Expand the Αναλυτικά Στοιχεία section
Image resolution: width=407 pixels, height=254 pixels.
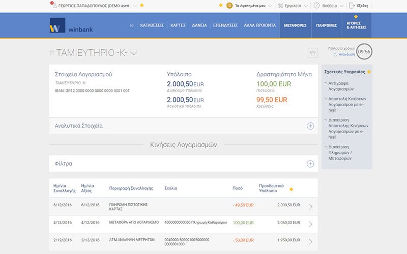tap(310, 126)
